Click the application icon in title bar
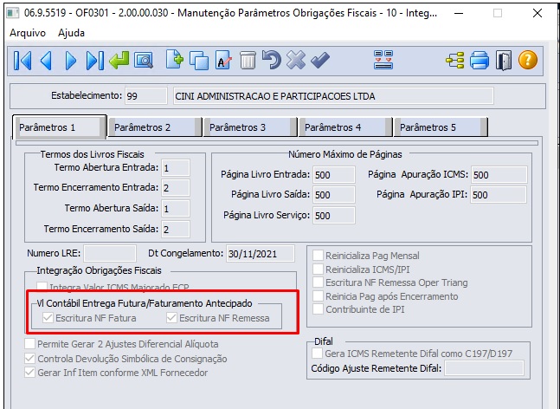The width and height of the screenshot is (560, 409). (x=13, y=13)
